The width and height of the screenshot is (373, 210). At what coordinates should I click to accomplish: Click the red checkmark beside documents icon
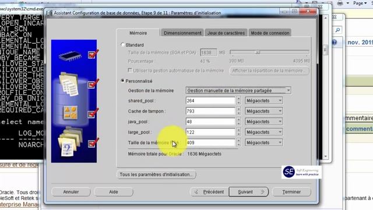click(x=93, y=84)
